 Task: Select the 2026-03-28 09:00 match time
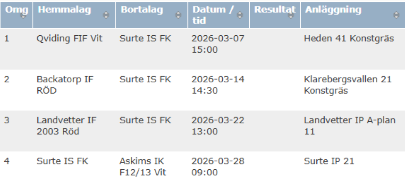[x=218, y=167]
